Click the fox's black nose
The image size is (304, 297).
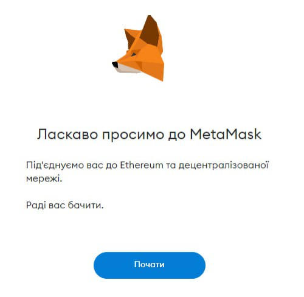(x=115, y=65)
